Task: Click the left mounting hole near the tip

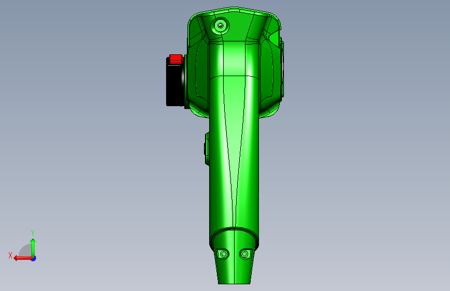Action: pyautogui.click(x=224, y=254)
